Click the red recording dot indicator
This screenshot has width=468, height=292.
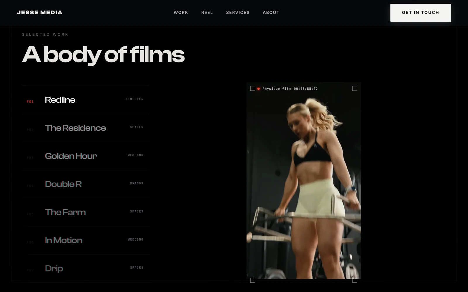coord(259,89)
